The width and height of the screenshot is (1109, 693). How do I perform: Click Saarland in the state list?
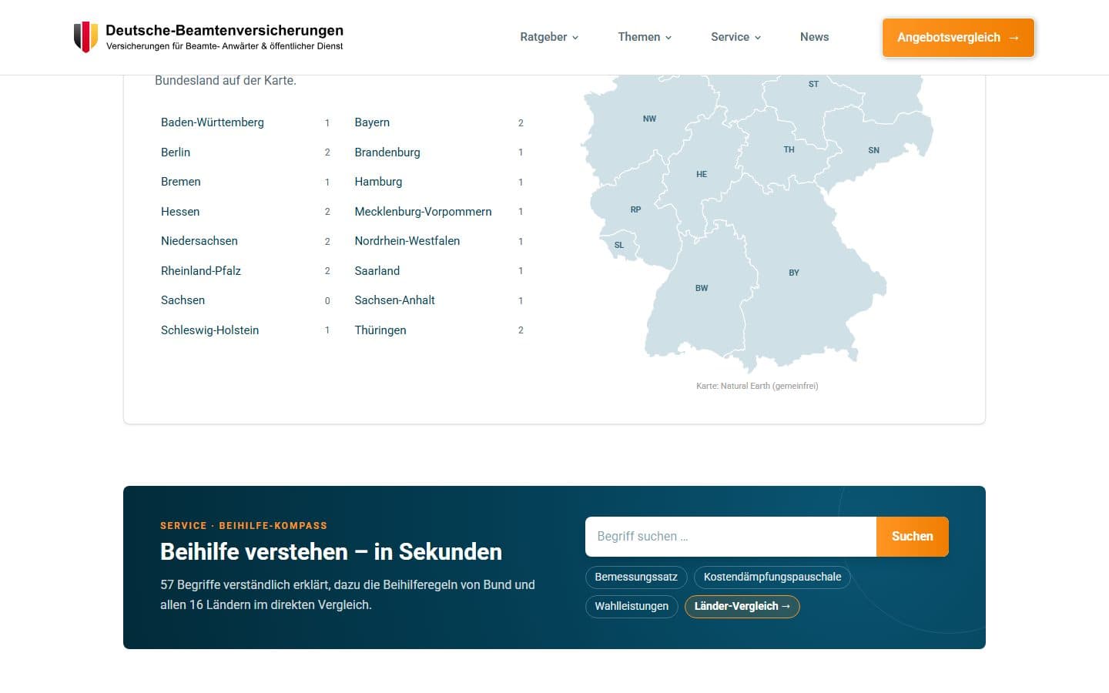pos(439,271)
